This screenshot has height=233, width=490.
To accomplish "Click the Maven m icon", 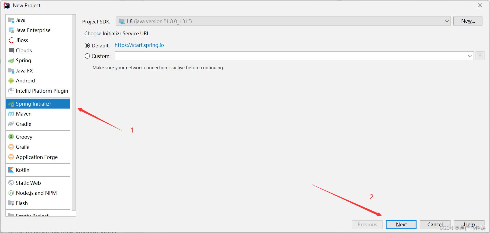I will tap(11, 114).
